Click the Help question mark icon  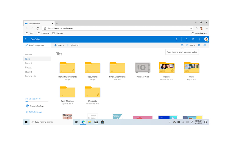point(200,39)
